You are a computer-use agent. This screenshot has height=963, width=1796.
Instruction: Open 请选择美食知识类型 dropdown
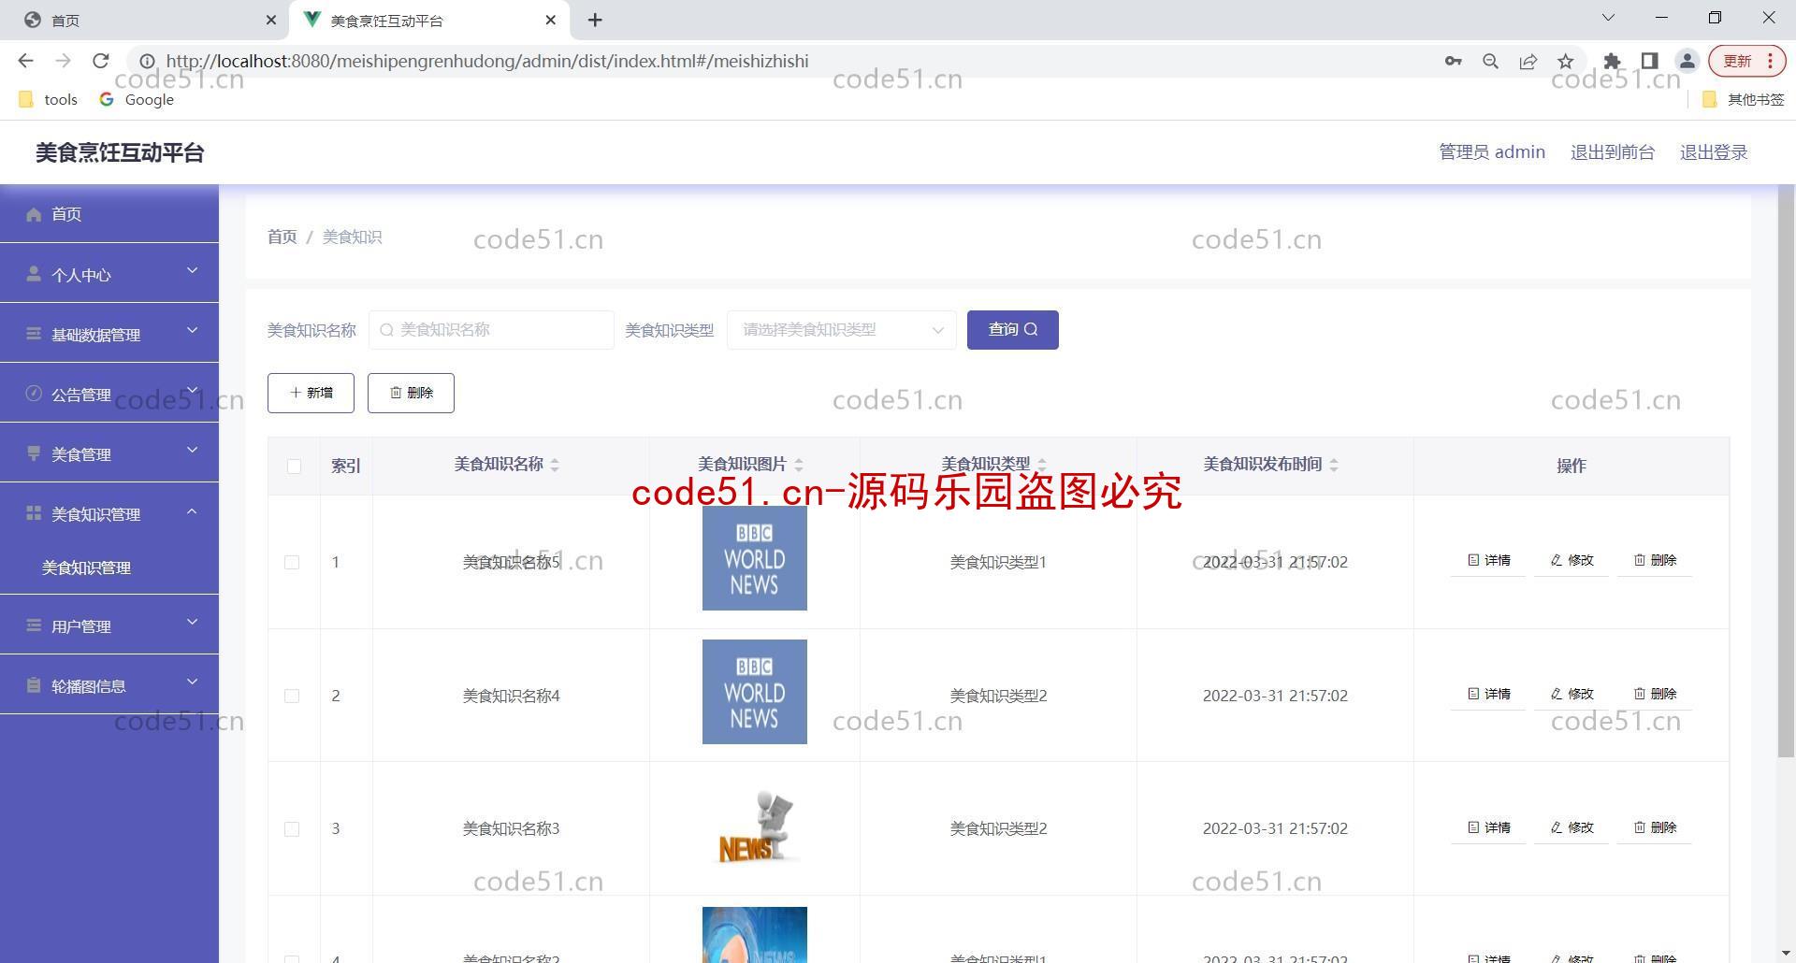coord(841,330)
